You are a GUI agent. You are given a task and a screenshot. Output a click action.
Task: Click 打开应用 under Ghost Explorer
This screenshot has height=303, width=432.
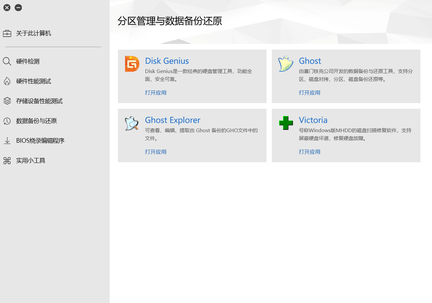[x=156, y=152]
